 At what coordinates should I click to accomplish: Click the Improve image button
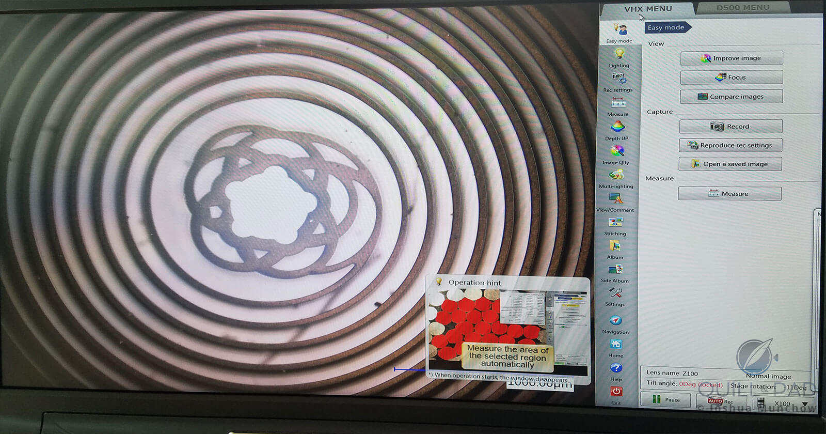point(732,58)
